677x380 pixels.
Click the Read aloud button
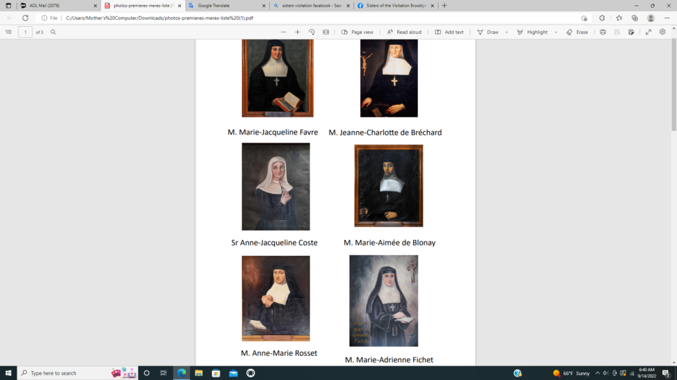coord(403,32)
